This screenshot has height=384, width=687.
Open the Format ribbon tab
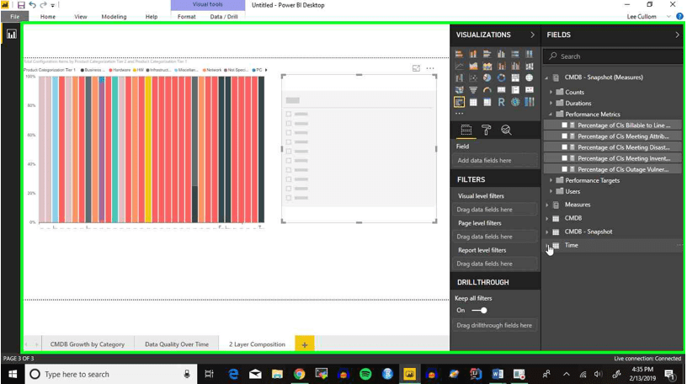coord(187,17)
